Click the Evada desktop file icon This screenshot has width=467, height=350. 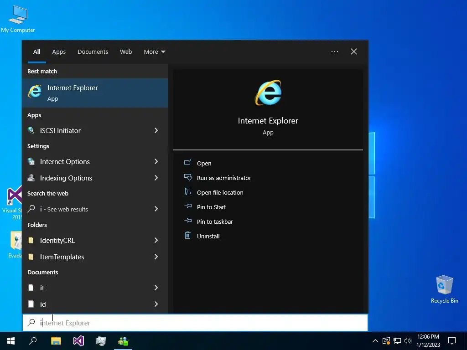16,240
